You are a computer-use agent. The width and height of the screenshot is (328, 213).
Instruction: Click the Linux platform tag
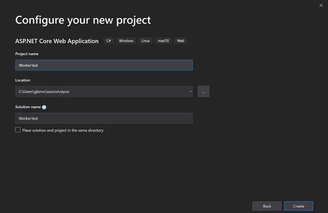point(146,41)
